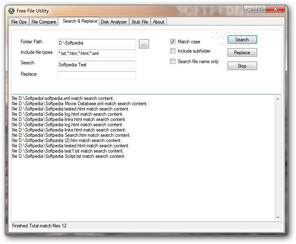Click the Replace button
This screenshot has width=296, height=244.
tap(242, 53)
